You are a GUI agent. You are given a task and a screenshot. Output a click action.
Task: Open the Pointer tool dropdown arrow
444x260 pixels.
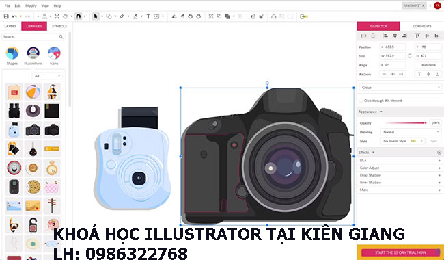pyautogui.click(x=102, y=16)
